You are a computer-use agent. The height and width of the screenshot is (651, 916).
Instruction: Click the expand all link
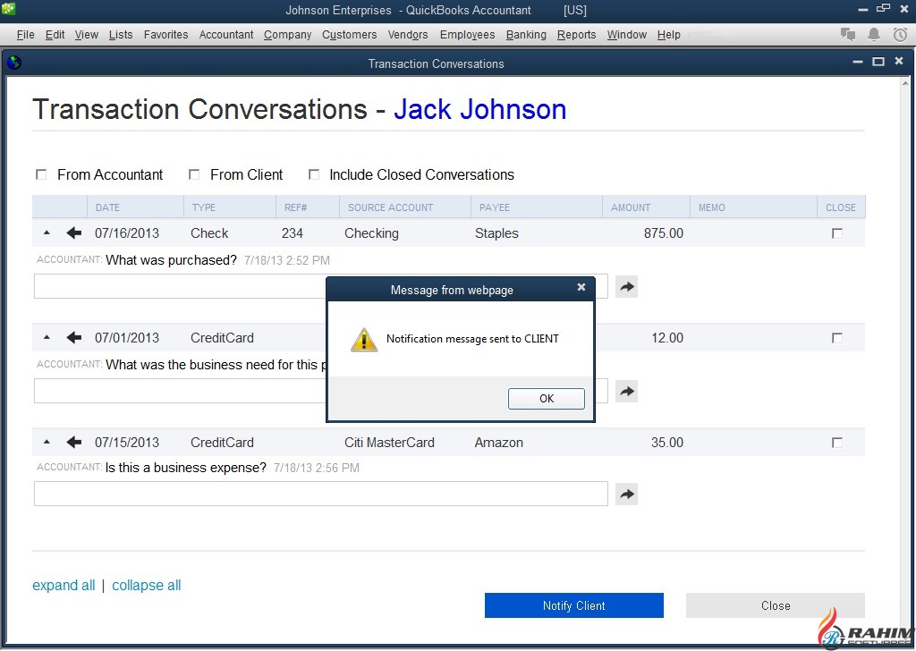point(64,586)
